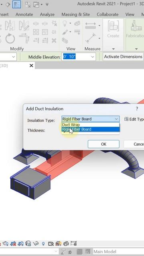Choose Rigid Fiber Board option

[x=91, y=129]
